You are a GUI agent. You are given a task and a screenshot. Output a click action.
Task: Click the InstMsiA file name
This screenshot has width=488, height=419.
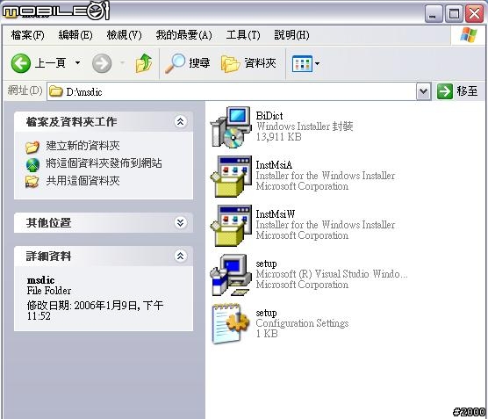tap(274, 165)
